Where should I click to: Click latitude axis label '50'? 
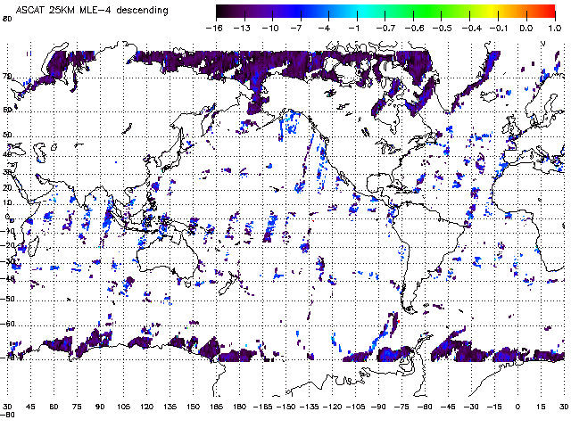[x=7, y=135]
